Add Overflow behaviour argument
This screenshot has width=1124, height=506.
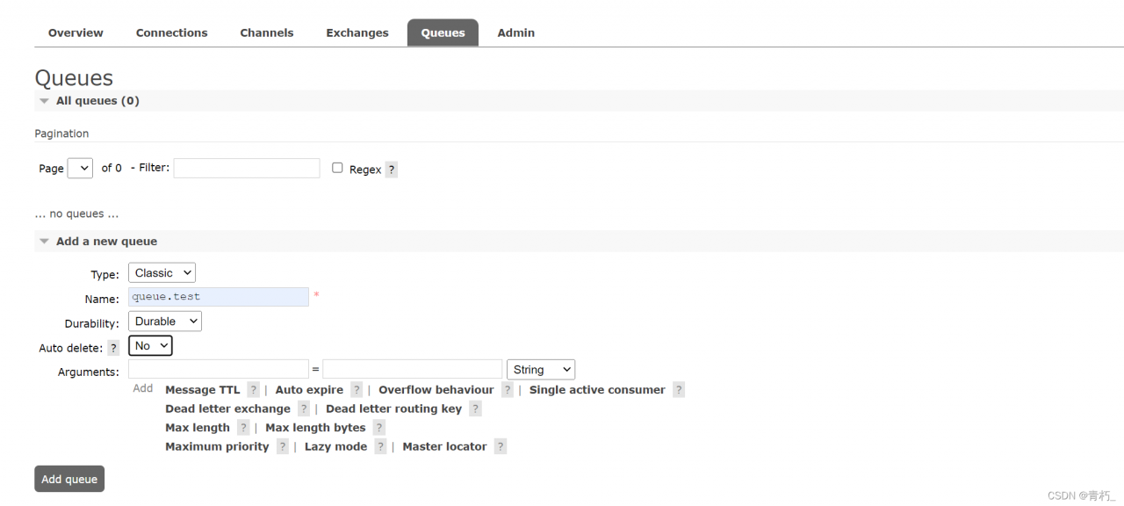tap(436, 390)
